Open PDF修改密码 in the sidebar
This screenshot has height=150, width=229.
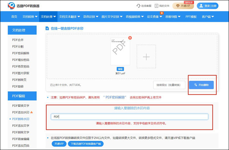pyautogui.click(x=21, y=67)
